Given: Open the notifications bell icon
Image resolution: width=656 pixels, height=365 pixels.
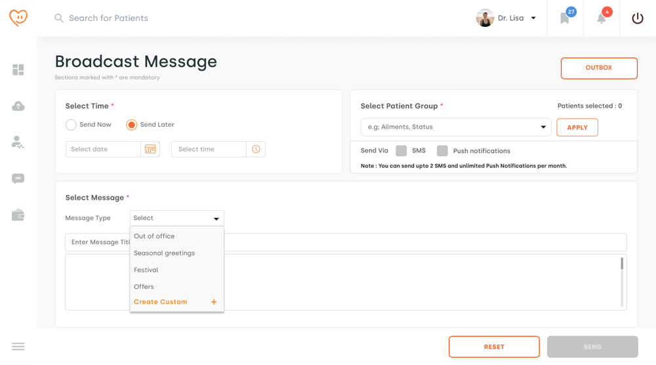Looking at the screenshot, I should [602, 18].
